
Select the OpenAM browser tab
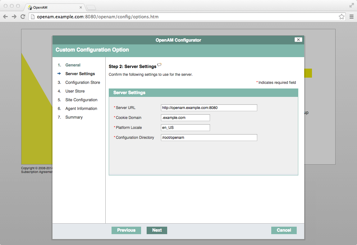pyautogui.click(x=55, y=7)
